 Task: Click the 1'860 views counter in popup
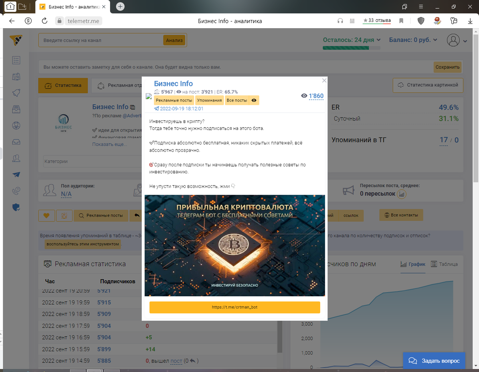316,96
